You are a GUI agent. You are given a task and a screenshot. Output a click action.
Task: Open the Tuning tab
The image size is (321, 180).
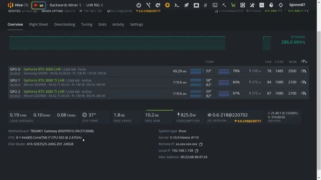click(x=87, y=24)
